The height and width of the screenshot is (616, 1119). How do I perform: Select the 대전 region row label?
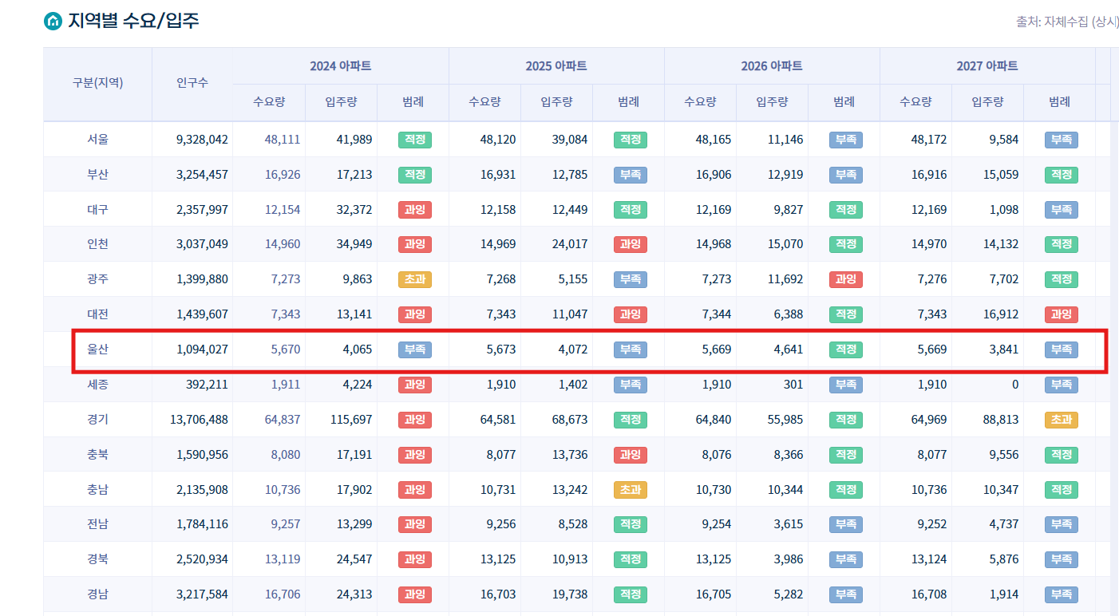click(97, 314)
